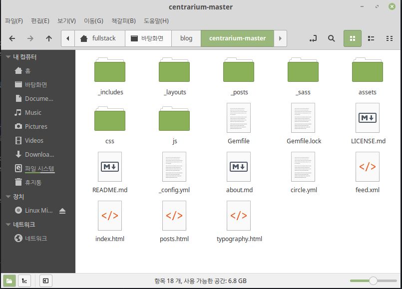Viewport: 402px width, 289px height.
Task: Show tree view in the sidebar
Action: pyautogui.click(x=24, y=281)
